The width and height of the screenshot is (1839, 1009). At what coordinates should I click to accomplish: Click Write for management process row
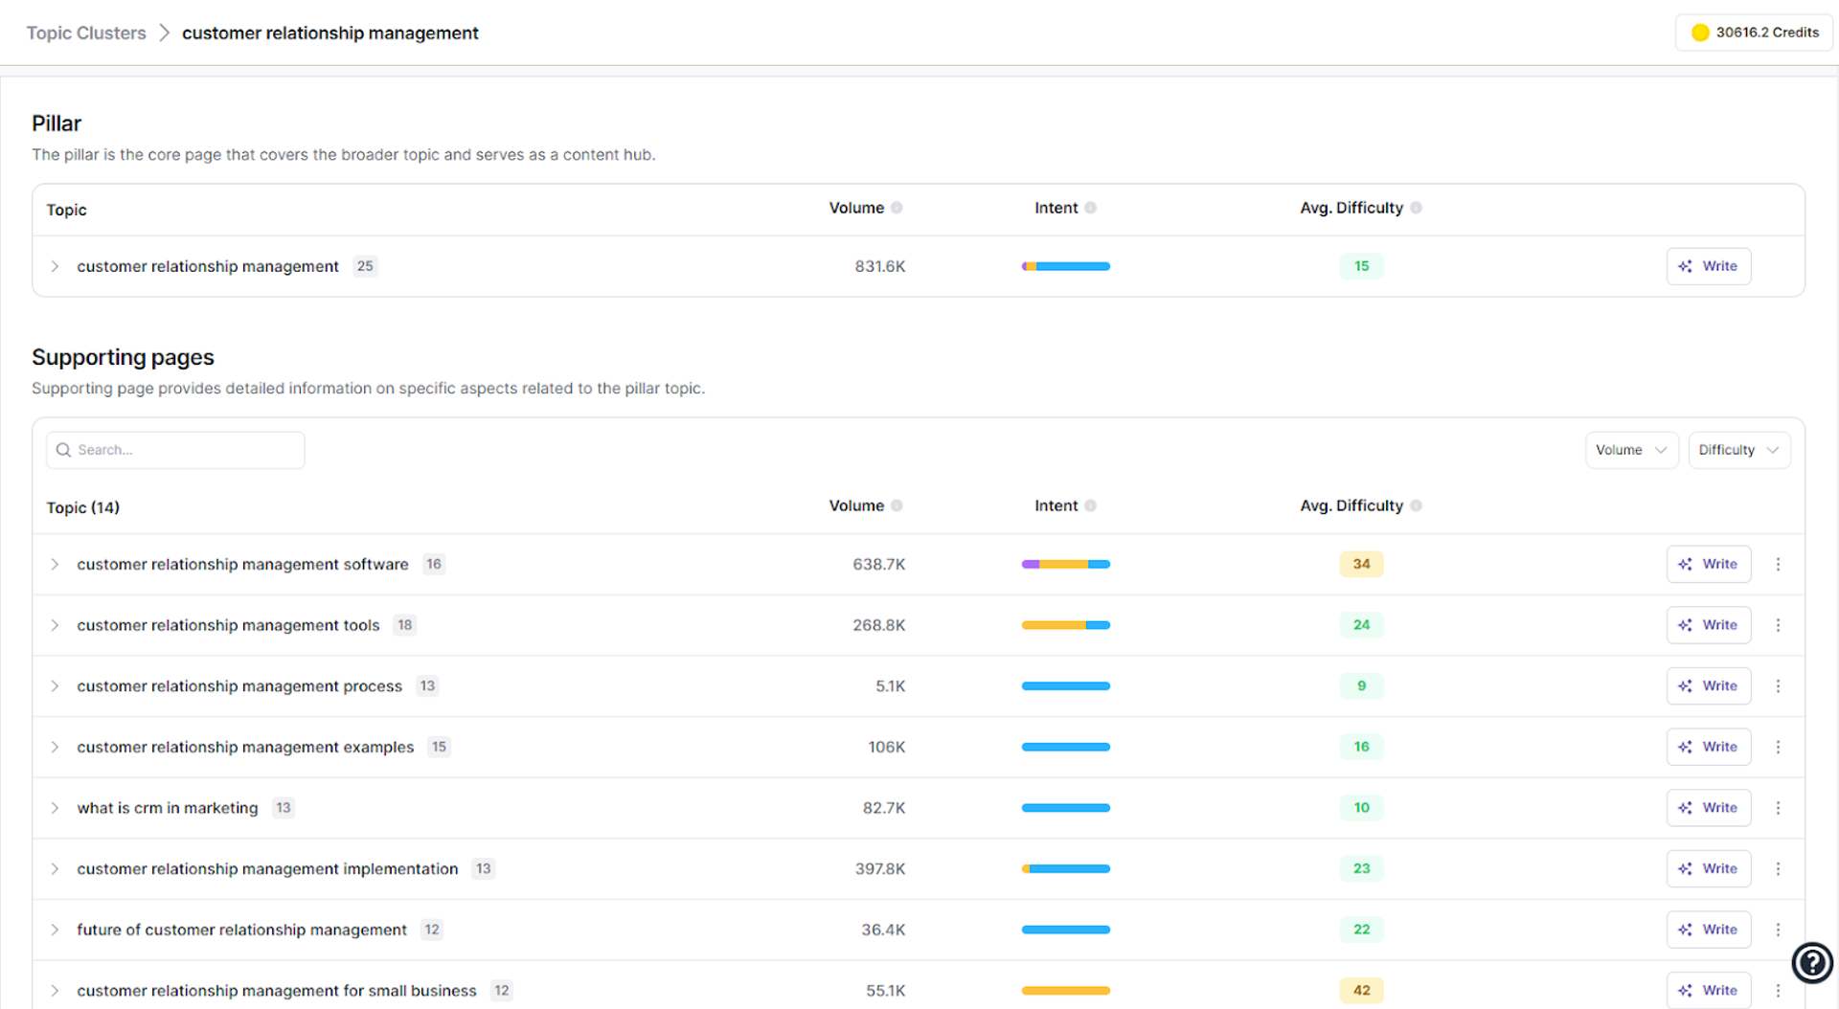pyautogui.click(x=1708, y=686)
